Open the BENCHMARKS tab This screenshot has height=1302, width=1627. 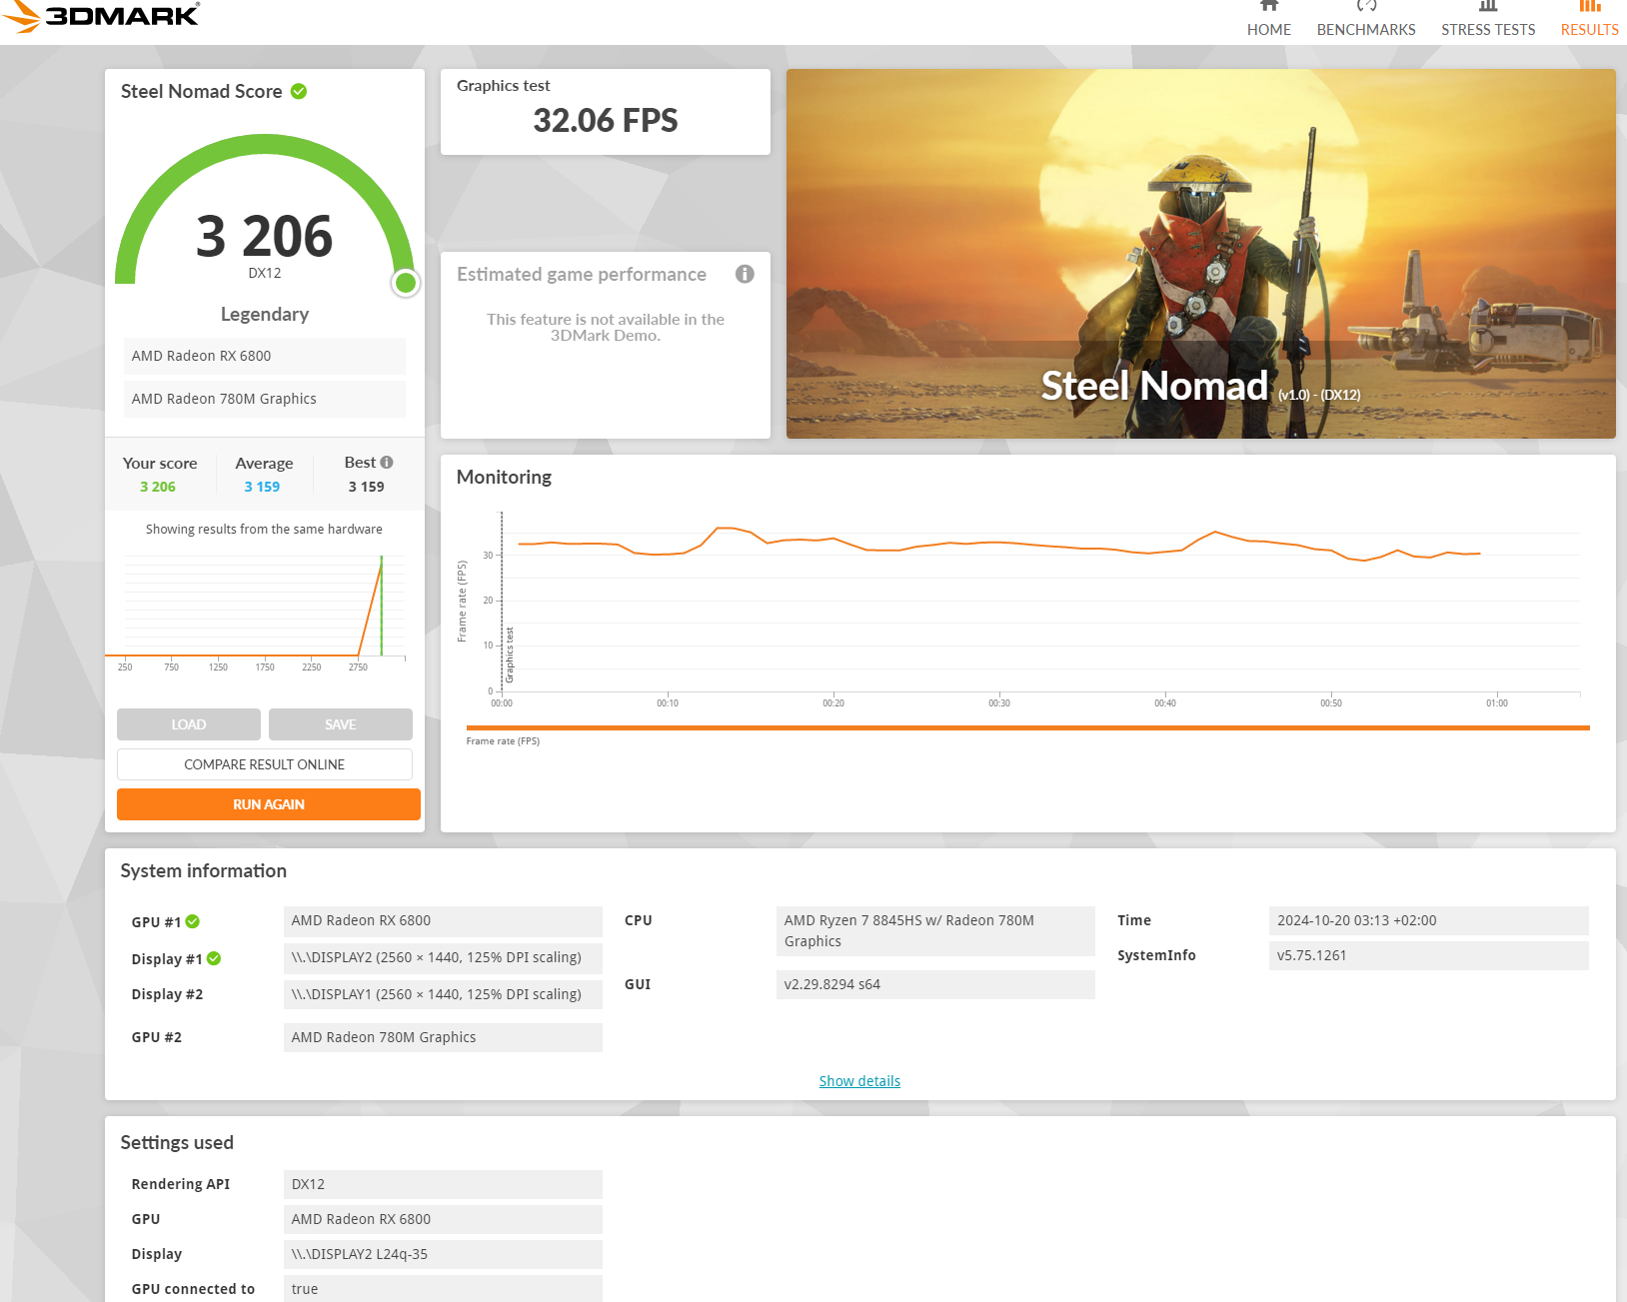click(1365, 20)
